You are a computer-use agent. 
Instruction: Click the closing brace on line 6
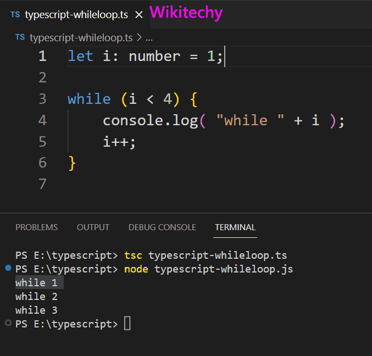[x=72, y=163]
